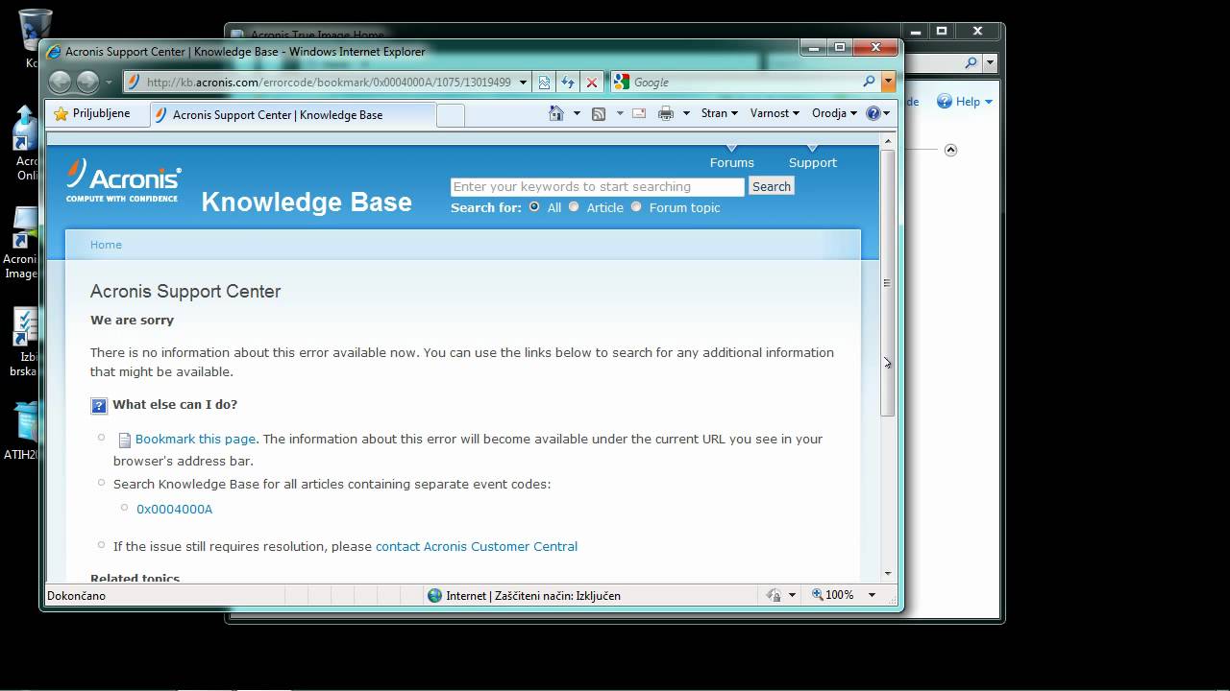Open the search provider dropdown arrow
This screenshot has height=691, width=1230.
click(889, 83)
